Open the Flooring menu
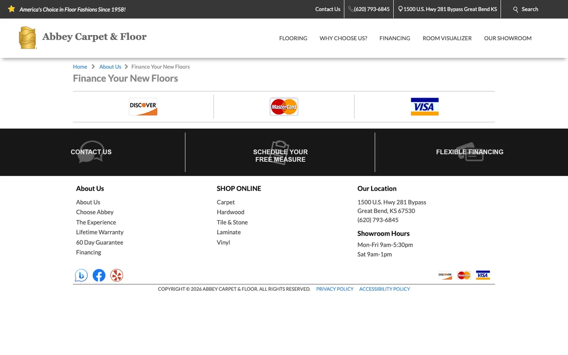The height and width of the screenshot is (355, 568). coord(293,38)
